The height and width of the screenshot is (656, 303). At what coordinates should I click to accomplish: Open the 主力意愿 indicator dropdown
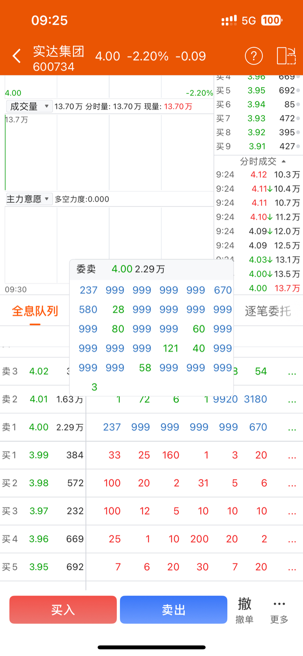click(29, 199)
